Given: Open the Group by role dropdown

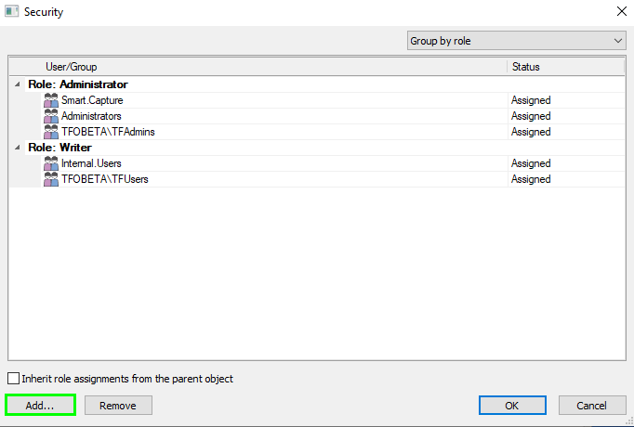Looking at the screenshot, I should pos(516,41).
